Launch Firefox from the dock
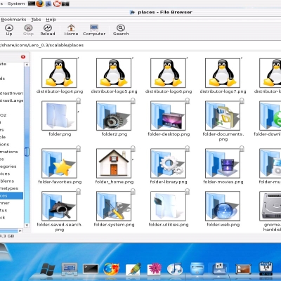 112,269
